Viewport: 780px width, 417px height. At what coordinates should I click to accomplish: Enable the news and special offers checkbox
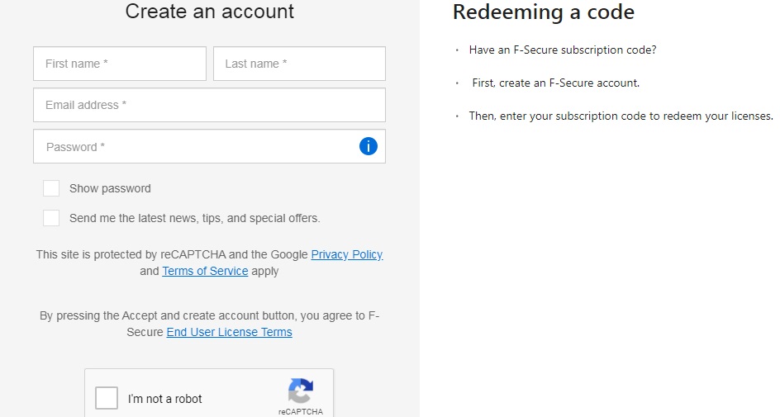tap(51, 218)
